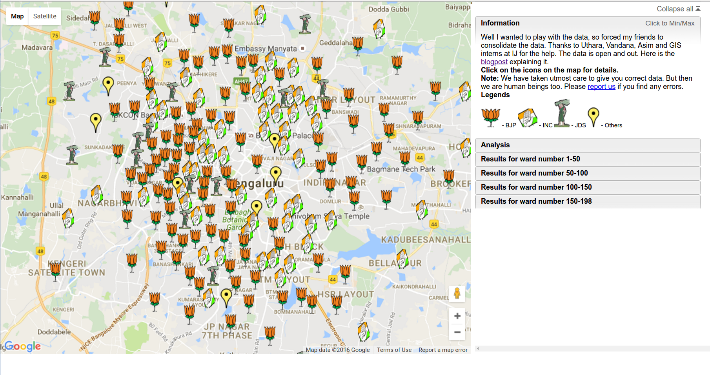The width and height of the screenshot is (710, 375).
Task: Click the Others legend yellow pin icon
Action: (593, 118)
